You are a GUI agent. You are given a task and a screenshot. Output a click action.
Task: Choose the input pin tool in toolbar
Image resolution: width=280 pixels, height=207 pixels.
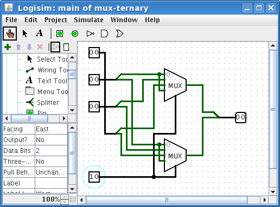pyautogui.click(x=60, y=34)
